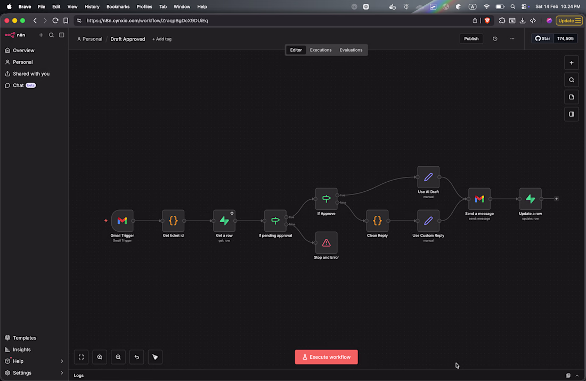586x381 pixels.
Task: Publish the workflow
Action: pos(471,39)
